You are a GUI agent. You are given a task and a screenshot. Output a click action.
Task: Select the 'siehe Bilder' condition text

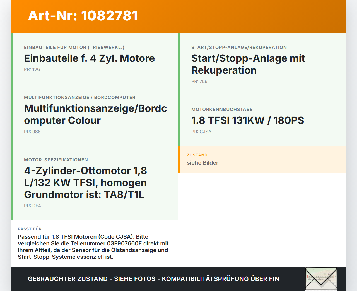click(202, 163)
